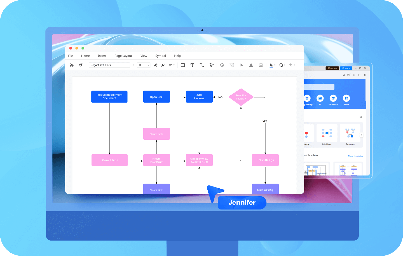Select the Text tool
The image size is (403, 256).
tap(192, 65)
